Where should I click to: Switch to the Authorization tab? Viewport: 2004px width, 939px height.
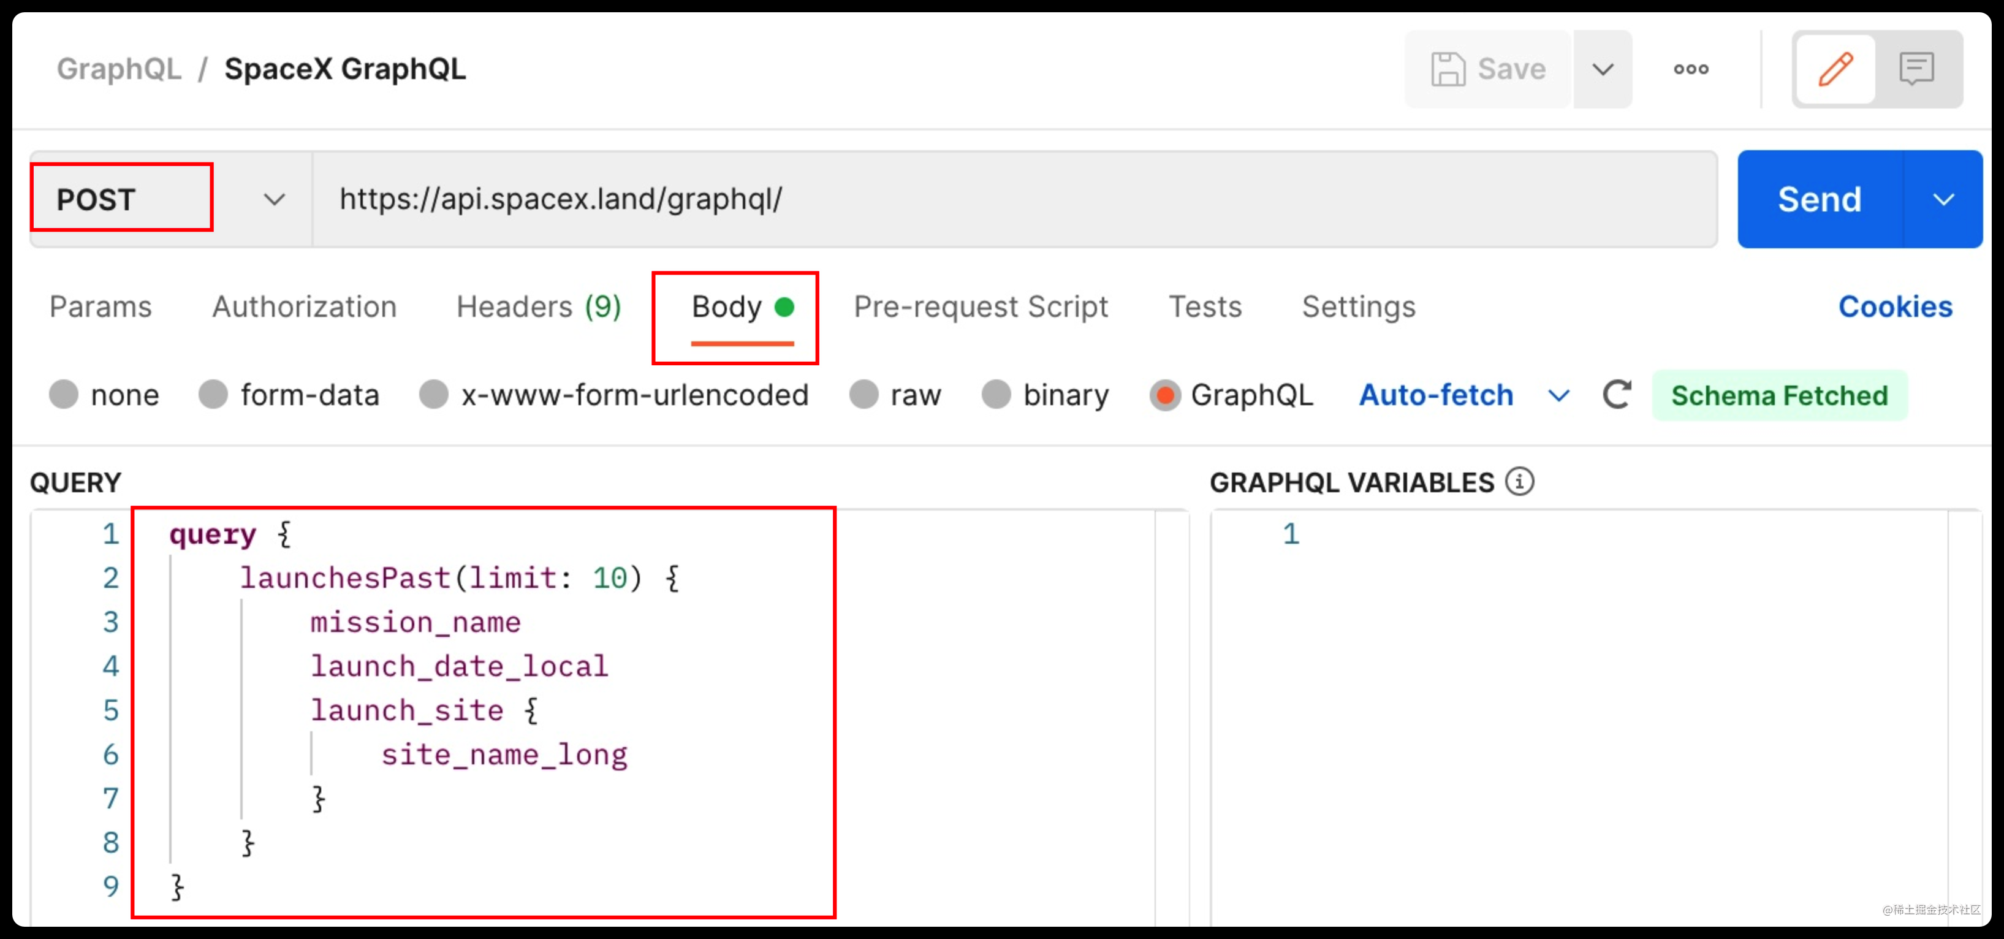pos(303,306)
